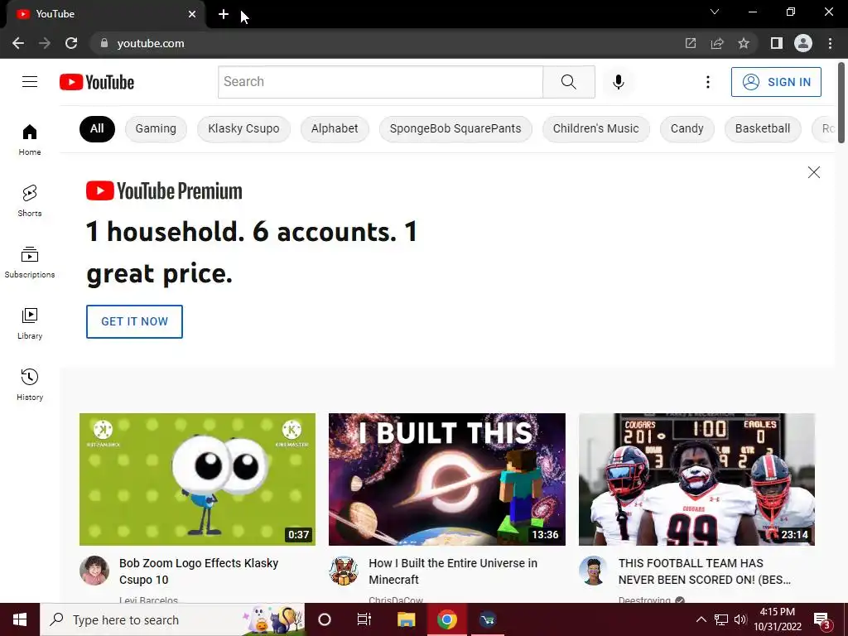The height and width of the screenshot is (636, 848).
Task: Open Library from sidebar
Action: tap(30, 324)
